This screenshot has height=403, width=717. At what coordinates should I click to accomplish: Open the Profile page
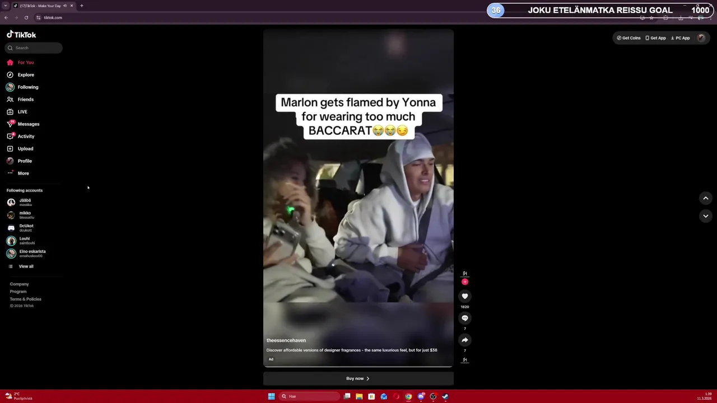click(x=20, y=161)
